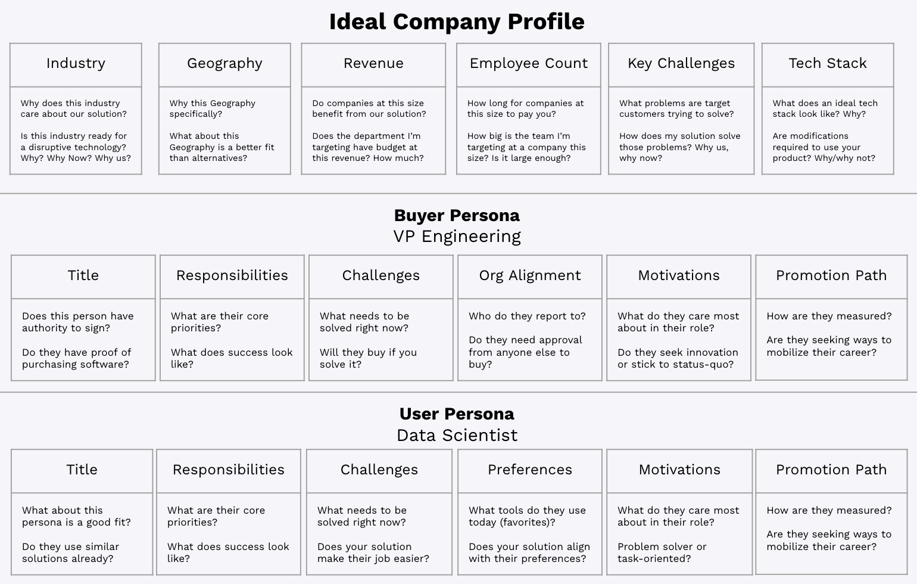Select the Industry column header
This screenshot has width=917, height=584.
click(76, 64)
